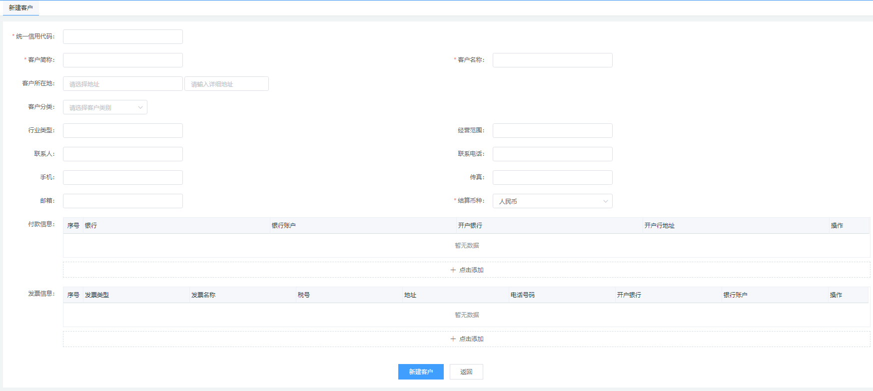The image size is (873, 391).
Task: Click the 返回 button
Action: coord(466,372)
